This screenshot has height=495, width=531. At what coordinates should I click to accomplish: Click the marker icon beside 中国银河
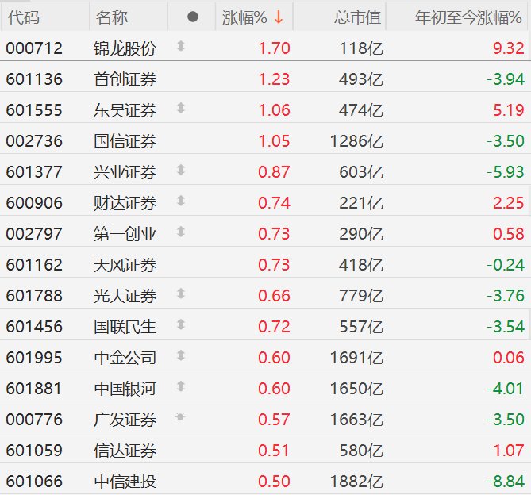(x=181, y=387)
